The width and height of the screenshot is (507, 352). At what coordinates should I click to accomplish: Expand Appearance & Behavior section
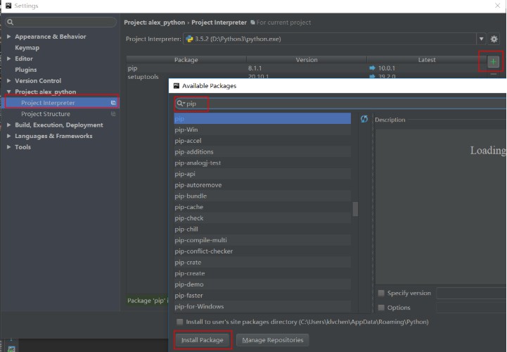(x=8, y=37)
